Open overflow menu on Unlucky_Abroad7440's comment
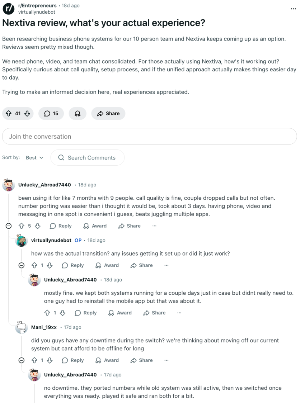 154,226
